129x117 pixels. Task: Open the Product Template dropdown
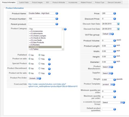click(x=107, y=84)
